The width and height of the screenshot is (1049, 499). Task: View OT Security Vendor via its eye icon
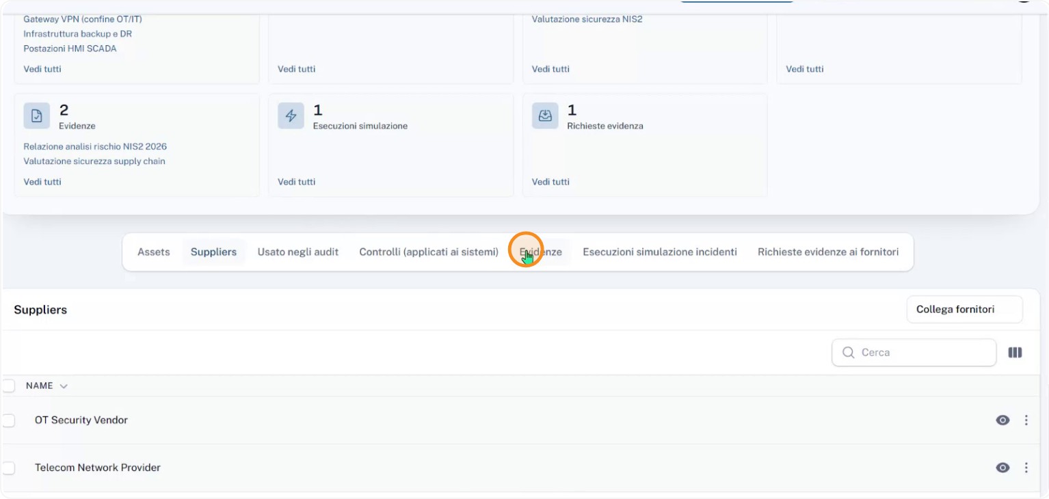(1002, 420)
